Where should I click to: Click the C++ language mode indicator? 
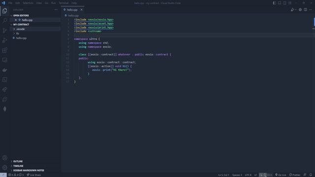tap(270, 175)
